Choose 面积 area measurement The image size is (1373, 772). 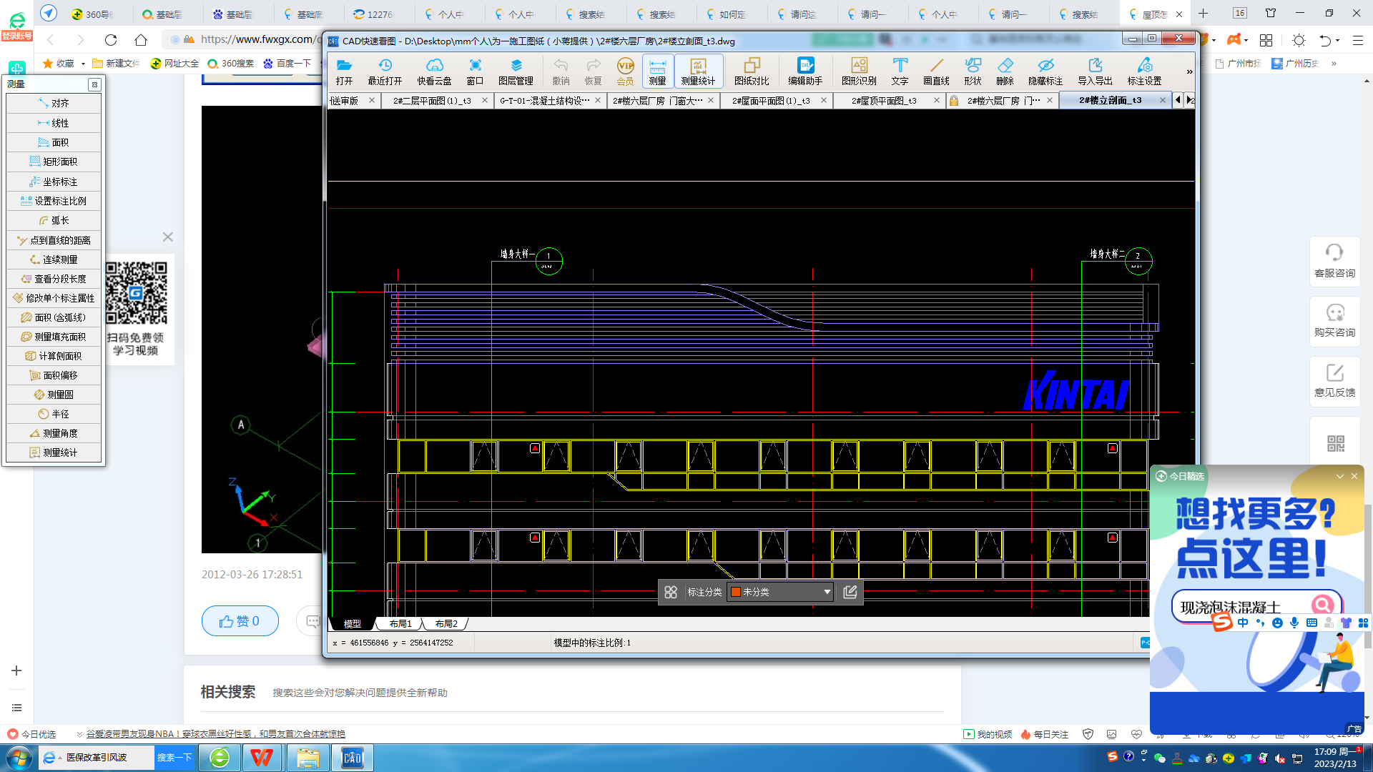pos(54,142)
